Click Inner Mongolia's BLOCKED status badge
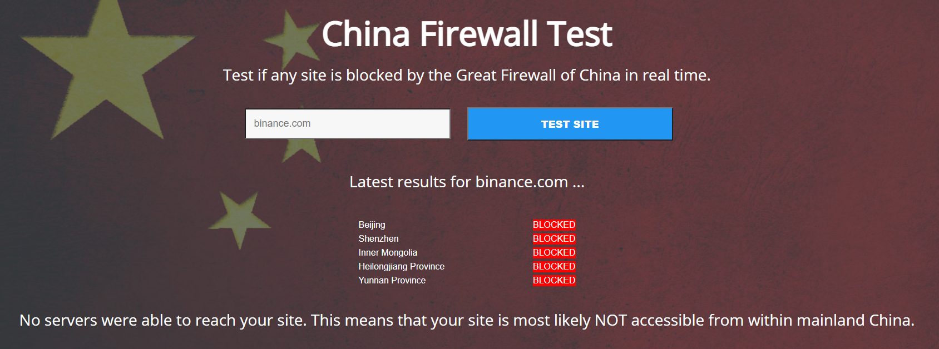Screen dimensions: 939x349 pyautogui.click(x=554, y=252)
